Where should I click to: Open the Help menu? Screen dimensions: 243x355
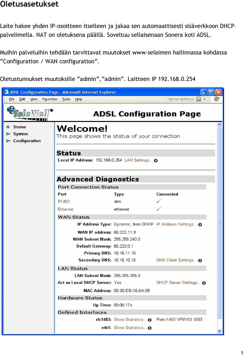point(78,99)
